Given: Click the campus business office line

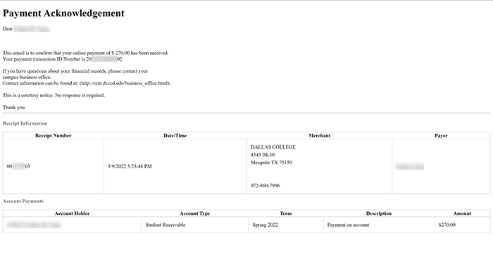Looking at the screenshot, I should [x=27, y=77].
